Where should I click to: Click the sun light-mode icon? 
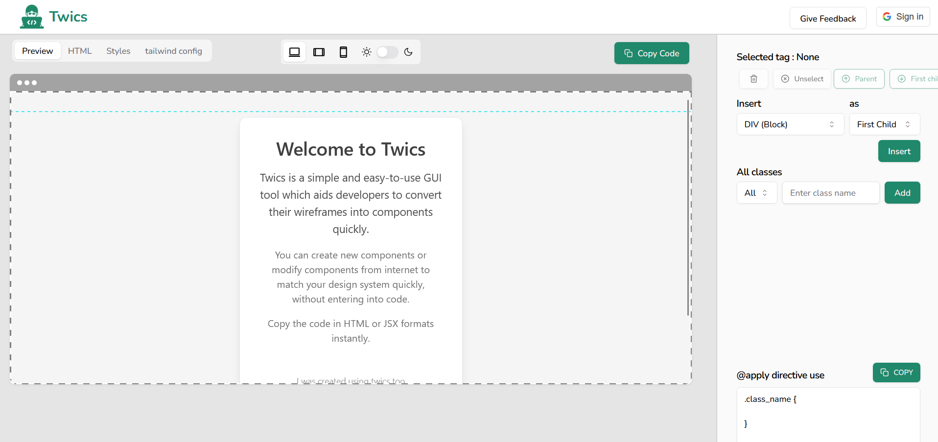pos(366,52)
